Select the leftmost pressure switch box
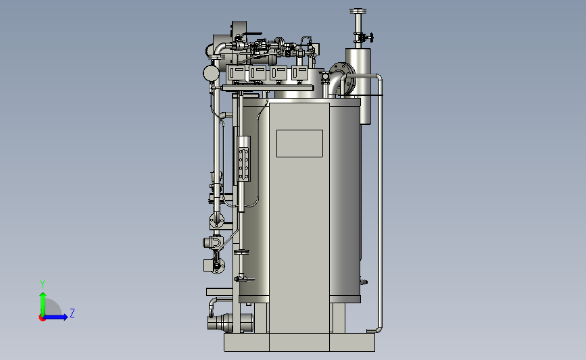The image size is (586, 360). (x=237, y=72)
